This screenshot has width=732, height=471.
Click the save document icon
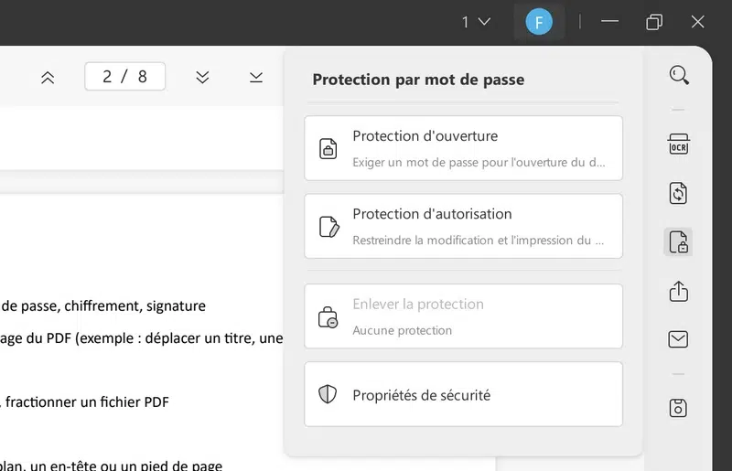(x=678, y=408)
